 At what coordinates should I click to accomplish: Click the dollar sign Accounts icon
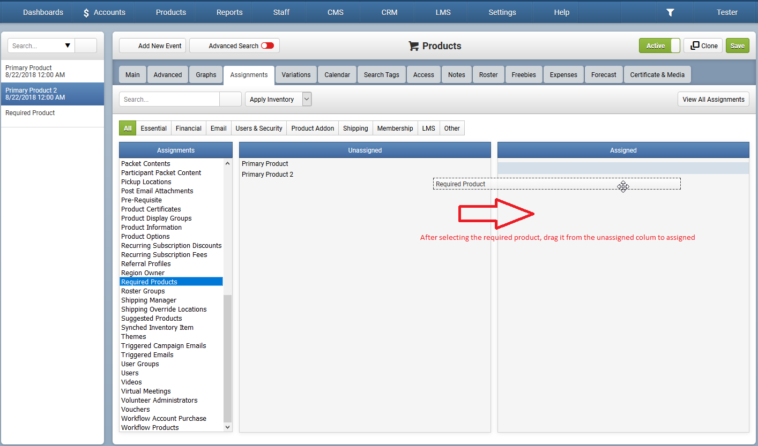point(86,13)
